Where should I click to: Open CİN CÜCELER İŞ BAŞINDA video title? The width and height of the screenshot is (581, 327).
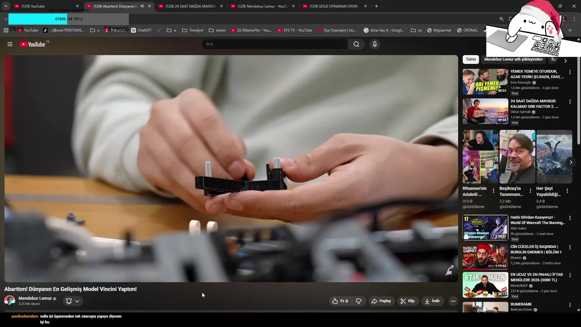click(536, 249)
